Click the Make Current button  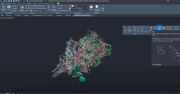[x=41, y=8]
